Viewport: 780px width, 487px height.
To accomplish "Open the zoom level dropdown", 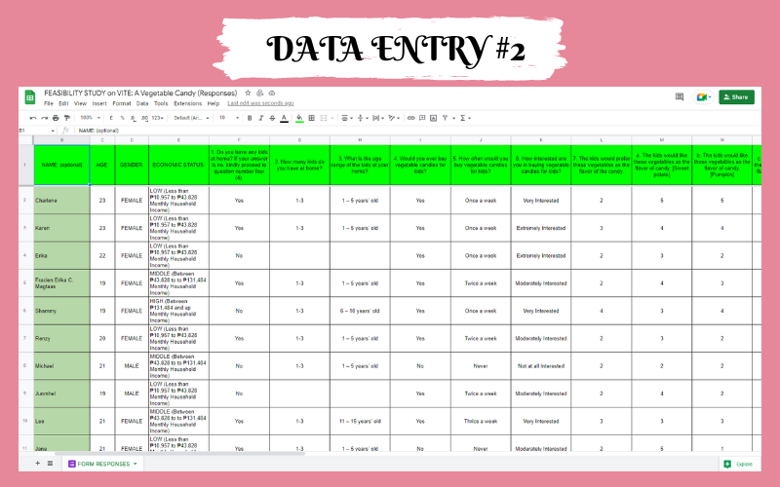I will click(x=90, y=118).
